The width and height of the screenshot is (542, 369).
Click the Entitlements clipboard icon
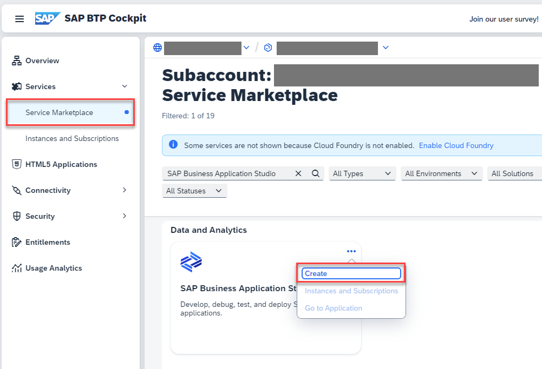click(x=17, y=242)
